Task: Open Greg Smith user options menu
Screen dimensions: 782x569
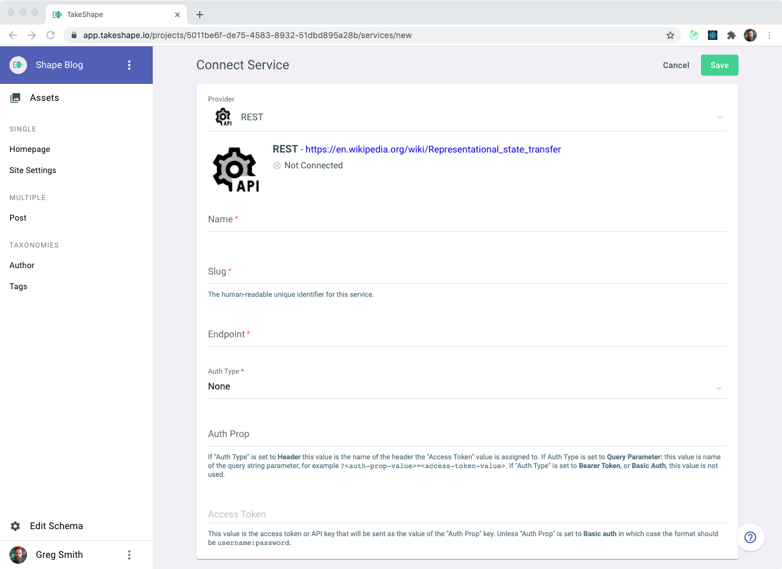Action: [129, 555]
